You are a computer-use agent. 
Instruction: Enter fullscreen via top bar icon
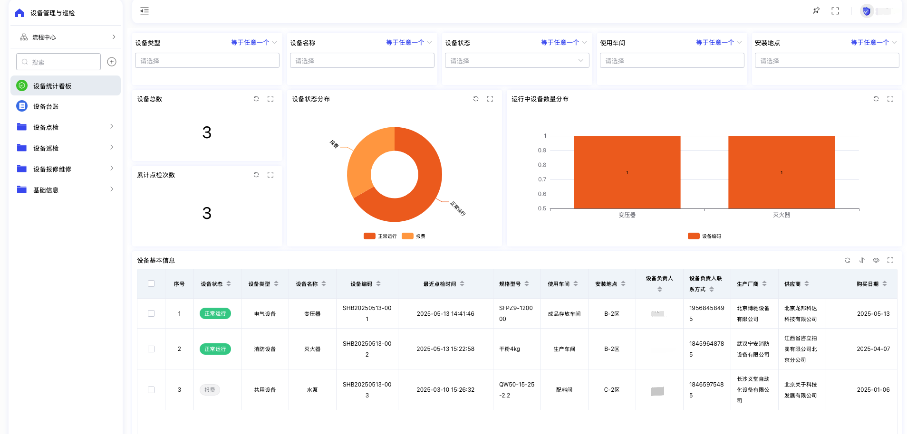[x=835, y=11]
